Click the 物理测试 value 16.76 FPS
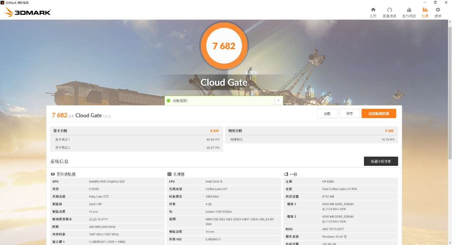This screenshot has width=452, height=245. [x=388, y=139]
